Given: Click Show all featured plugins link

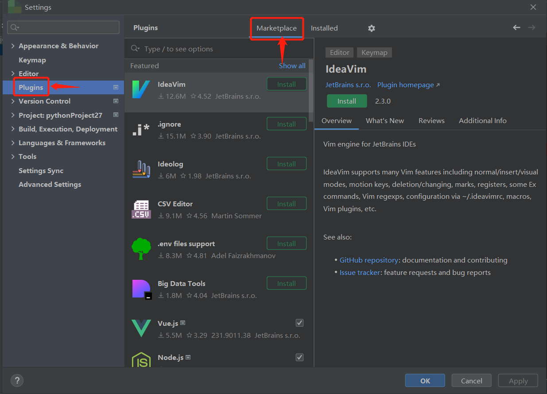Looking at the screenshot, I should point(292,66).
